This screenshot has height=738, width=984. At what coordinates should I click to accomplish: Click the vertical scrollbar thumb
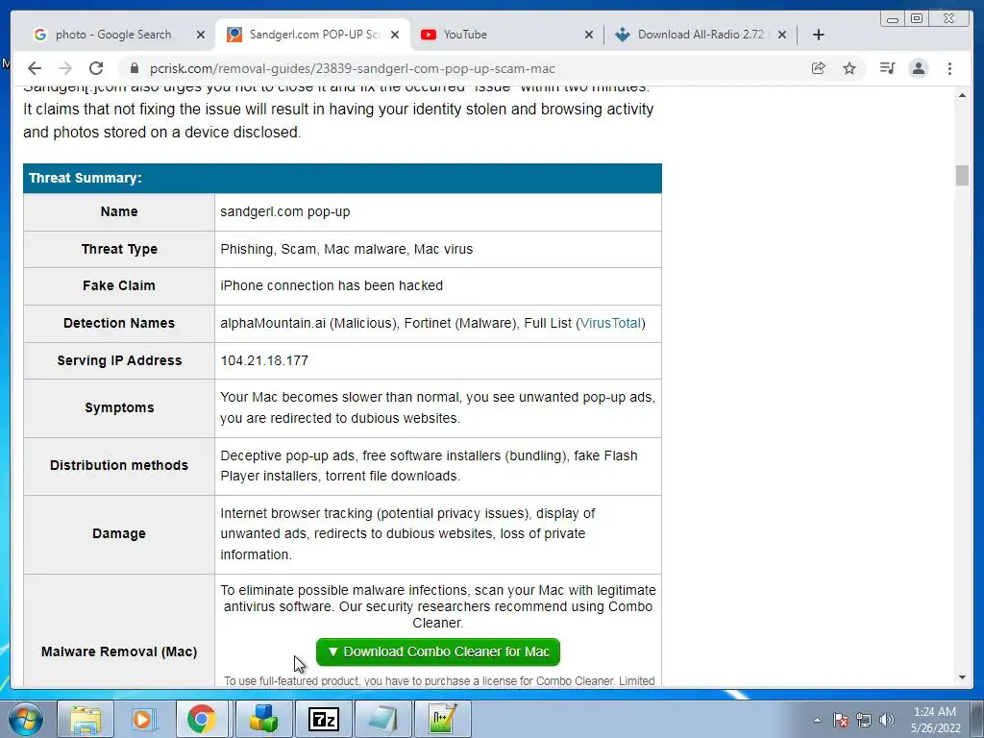click(x=962, y=176)
